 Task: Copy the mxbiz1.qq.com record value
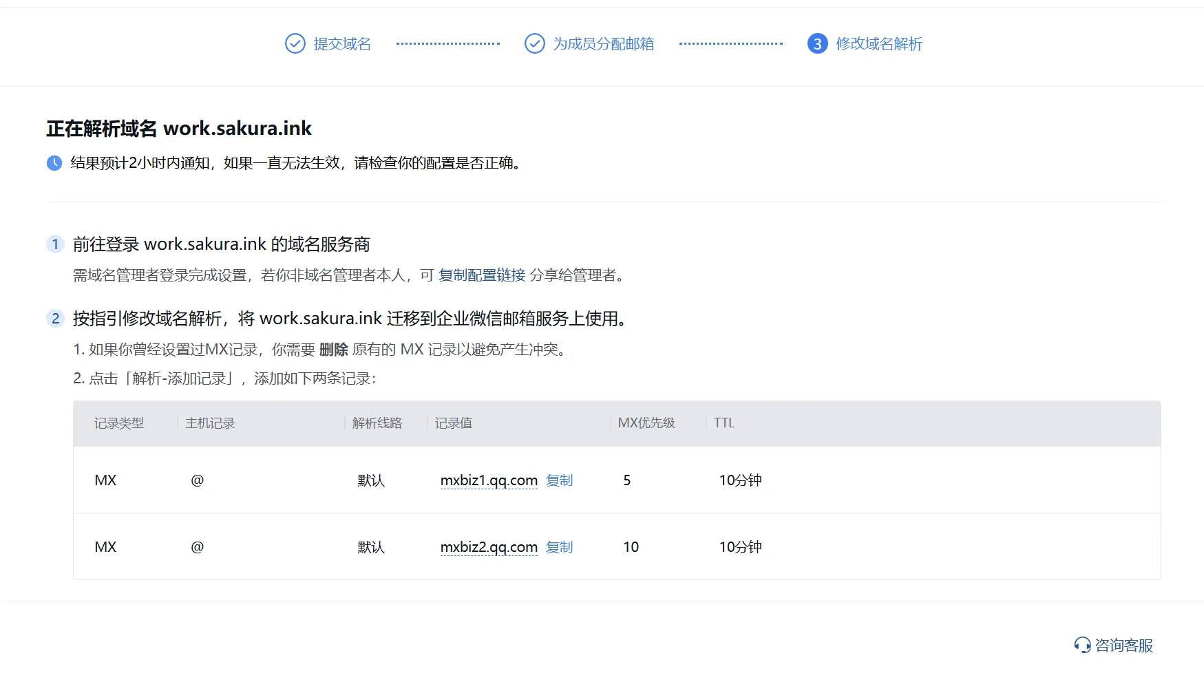tap(560, 480)
